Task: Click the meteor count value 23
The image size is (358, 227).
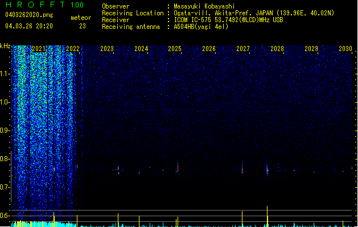Action: [x=83, y=26]
